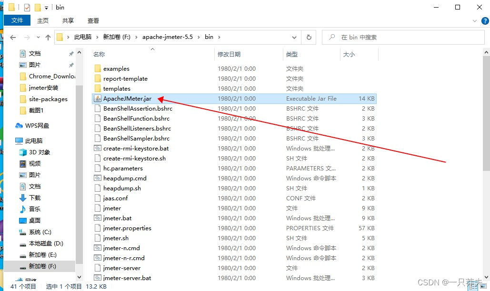Open 桌面 in navigation pane
This screenshot has height=291, width=490.
pos(35,221)
